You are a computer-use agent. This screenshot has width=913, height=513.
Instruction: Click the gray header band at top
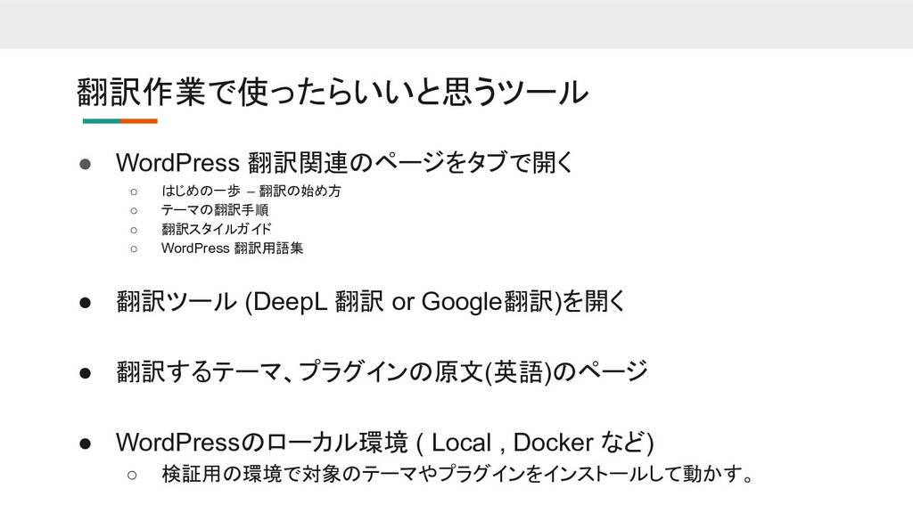click(456, 24)
